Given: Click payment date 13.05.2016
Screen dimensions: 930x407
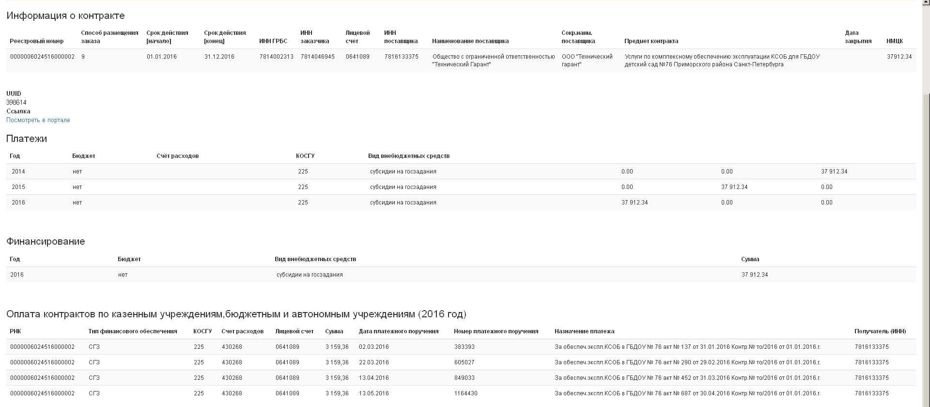Looking at the screenshot, I should point(374,393).
